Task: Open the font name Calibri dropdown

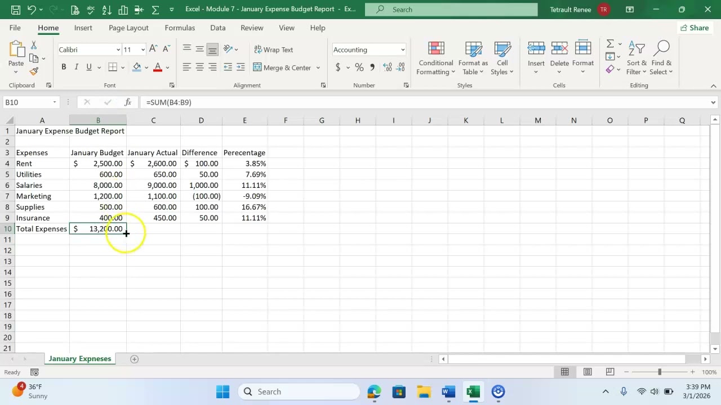Action: coord(118,49)
